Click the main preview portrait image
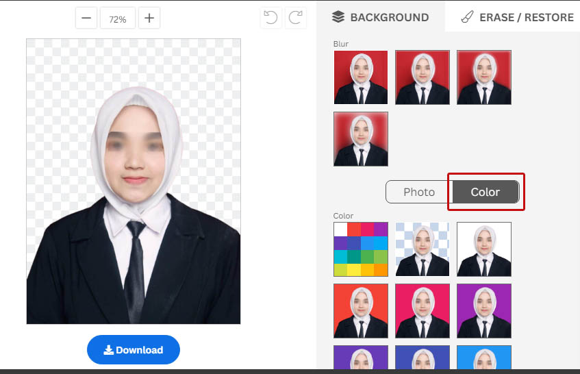The height and width of the screenshot is (374, 580). coord(134,182)
